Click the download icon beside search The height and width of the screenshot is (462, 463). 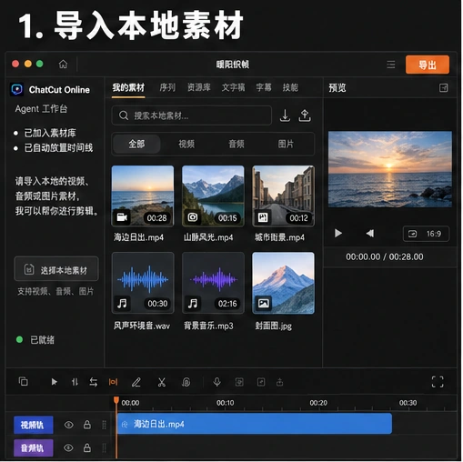point(285,115)
